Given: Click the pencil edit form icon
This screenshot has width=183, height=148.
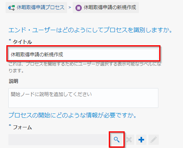Looking at the screenshot, I should pyautogui.click(x=154, y=140).
